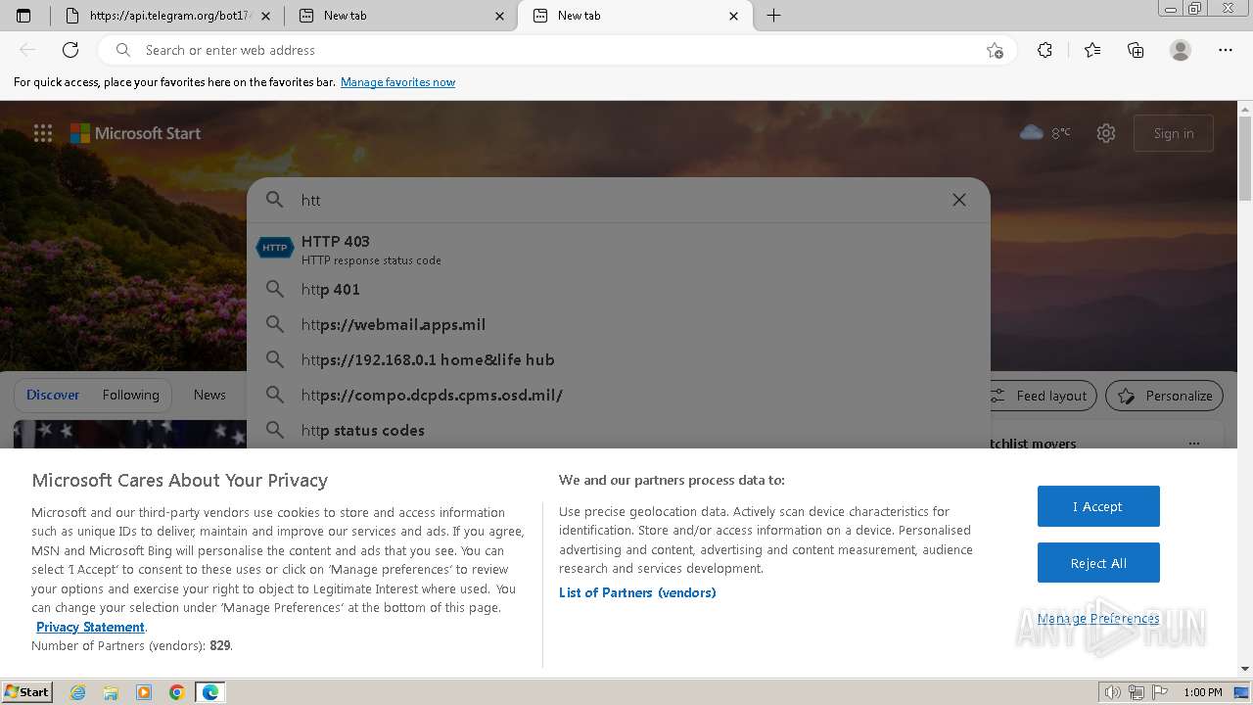Screen dimensions: 1253x705
Task: Open the Privacy Statement link
Action: [x=90, y=627]
